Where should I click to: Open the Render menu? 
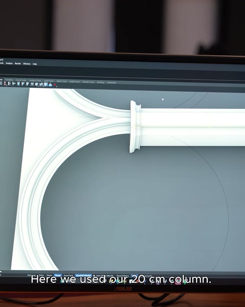pyautogui.click(x=18, y=63)
